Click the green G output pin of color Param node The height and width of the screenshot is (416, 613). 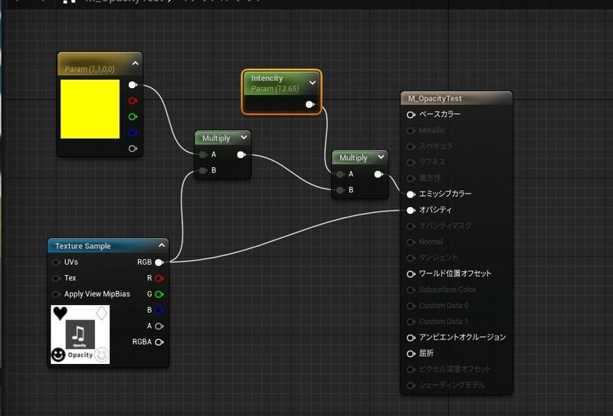(133, 116)
